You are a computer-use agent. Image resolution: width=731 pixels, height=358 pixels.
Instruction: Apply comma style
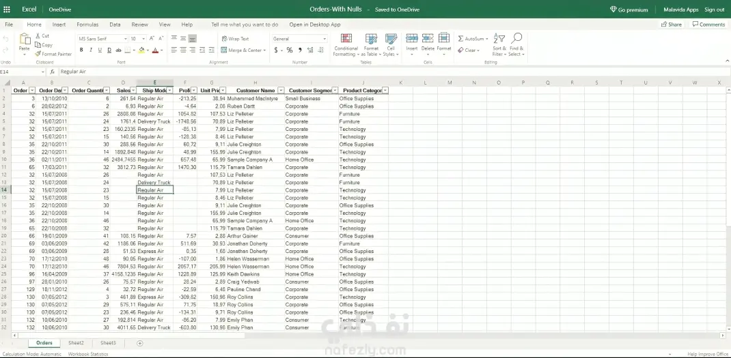(300, 50)
